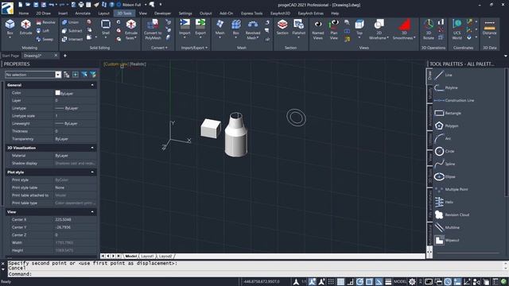This screenshot has height=286, width=509.
Task: Toggle ortho mode in status bar
Action: pyautogui.click(x=350, y=282)
